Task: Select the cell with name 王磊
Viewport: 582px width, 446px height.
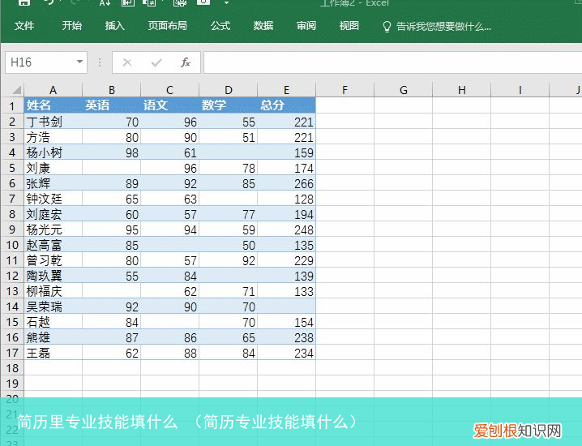Action: point(53,353)
